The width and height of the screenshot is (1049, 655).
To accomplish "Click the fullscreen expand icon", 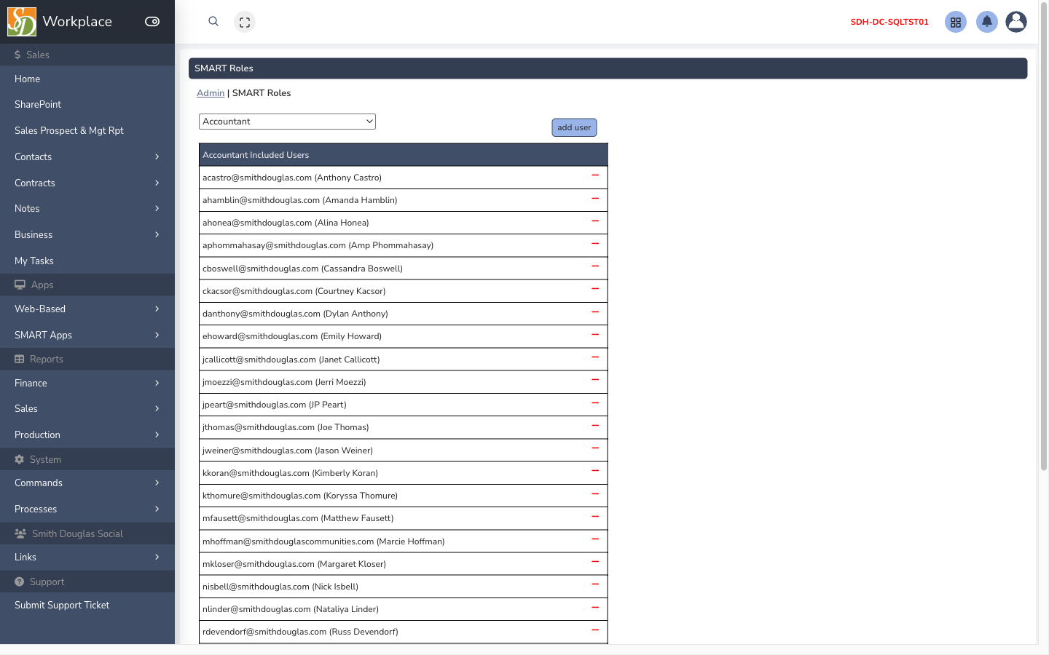I will tap(245, 22).
